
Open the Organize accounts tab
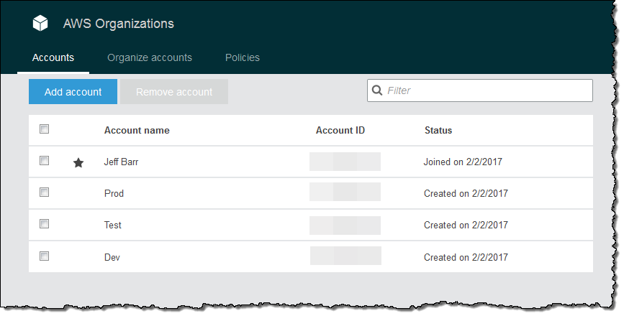[x=150, y=57]
